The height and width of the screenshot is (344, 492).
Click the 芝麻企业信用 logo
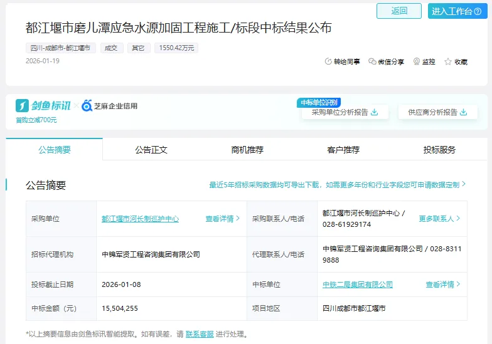click(x=110, y=106)
